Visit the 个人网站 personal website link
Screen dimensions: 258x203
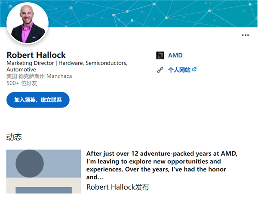tap(179, 70)
